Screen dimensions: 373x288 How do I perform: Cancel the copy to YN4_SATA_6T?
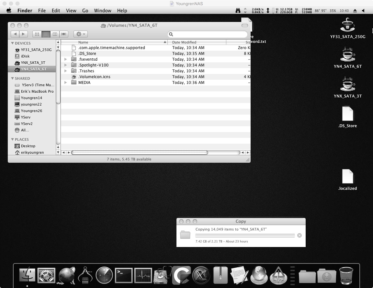click(300, 235)
